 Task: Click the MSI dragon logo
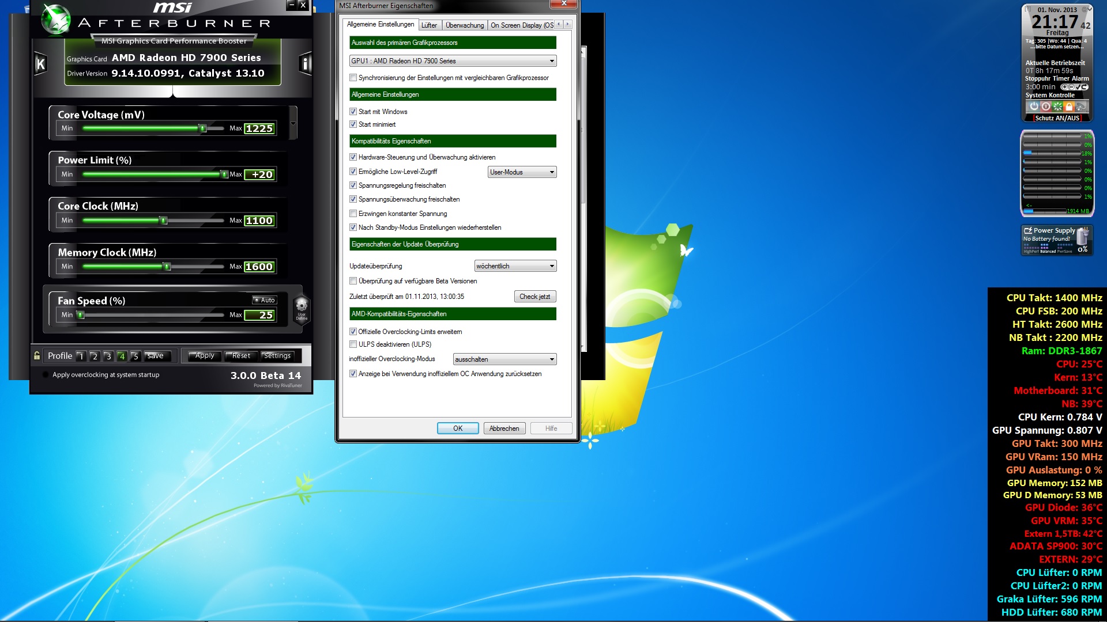click(x=56, y=18)
